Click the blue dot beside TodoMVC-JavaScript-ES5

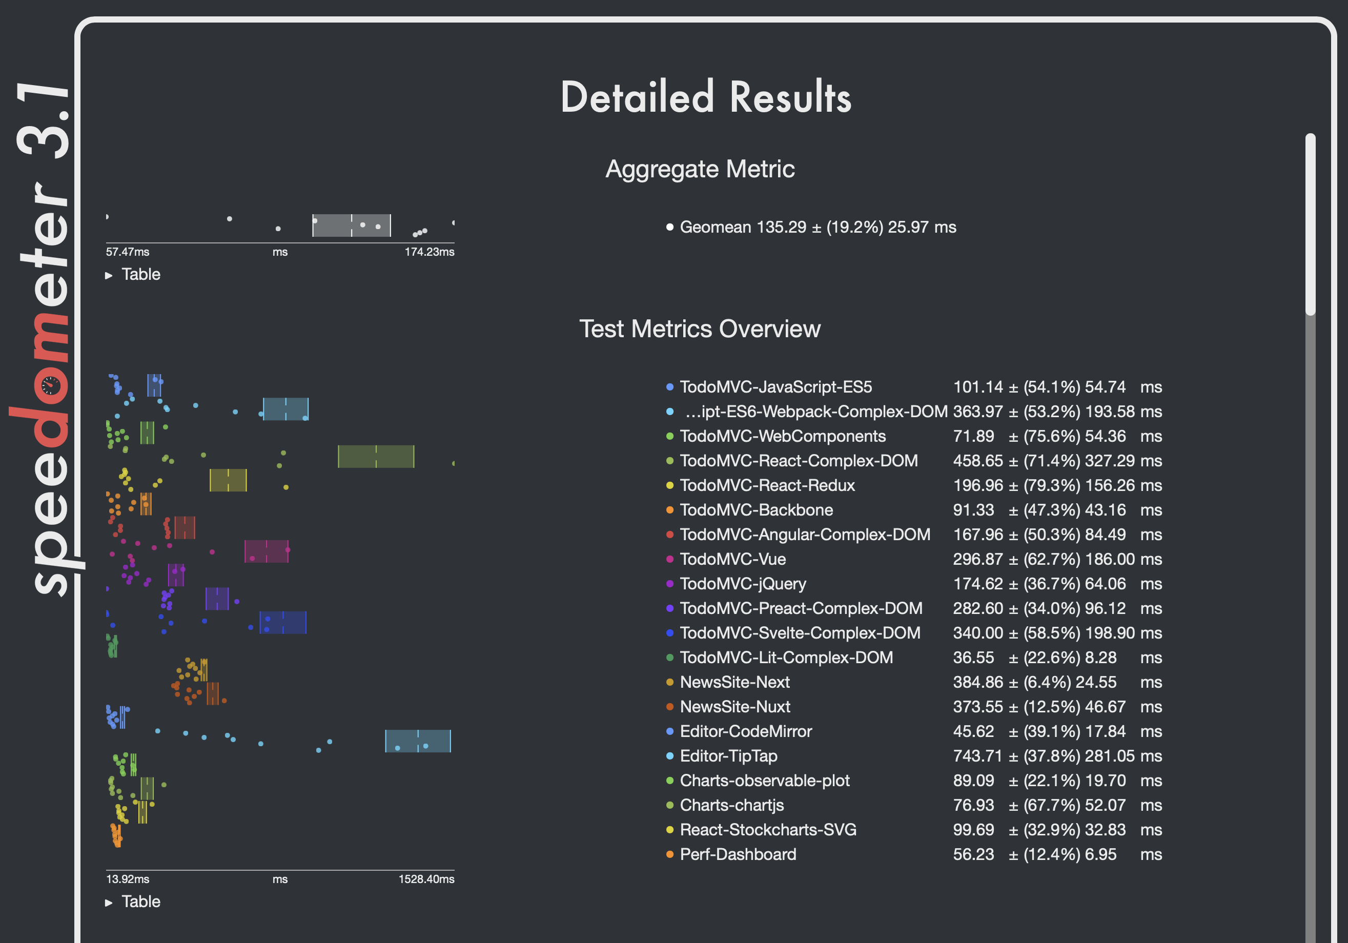(669, 387)
